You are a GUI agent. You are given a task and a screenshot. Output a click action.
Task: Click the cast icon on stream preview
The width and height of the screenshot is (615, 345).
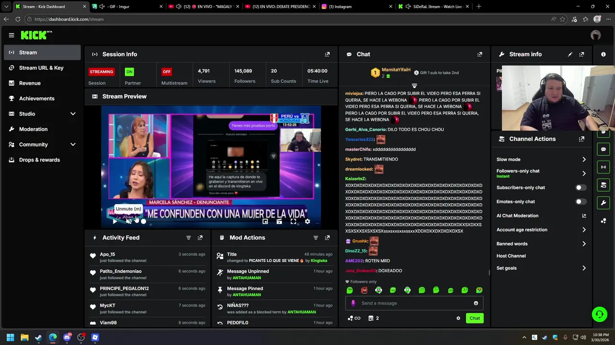279,221
